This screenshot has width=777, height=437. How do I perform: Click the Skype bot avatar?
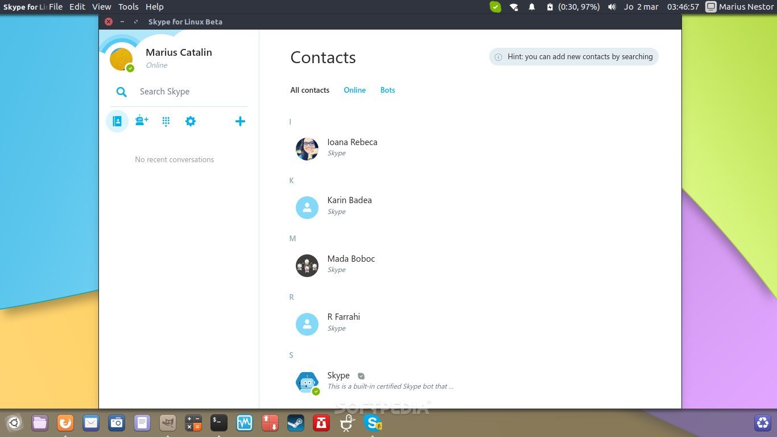(x=307, y=382)
